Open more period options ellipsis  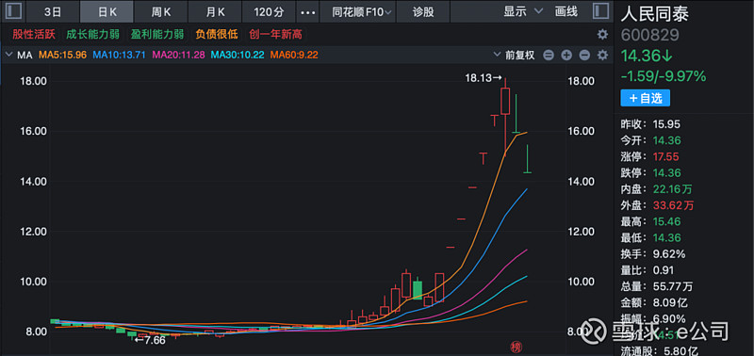pyautogui.click(x=308, y=11)
